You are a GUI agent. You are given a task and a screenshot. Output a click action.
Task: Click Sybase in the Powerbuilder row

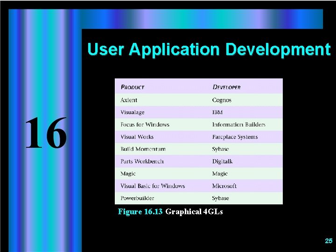[220, 198]
